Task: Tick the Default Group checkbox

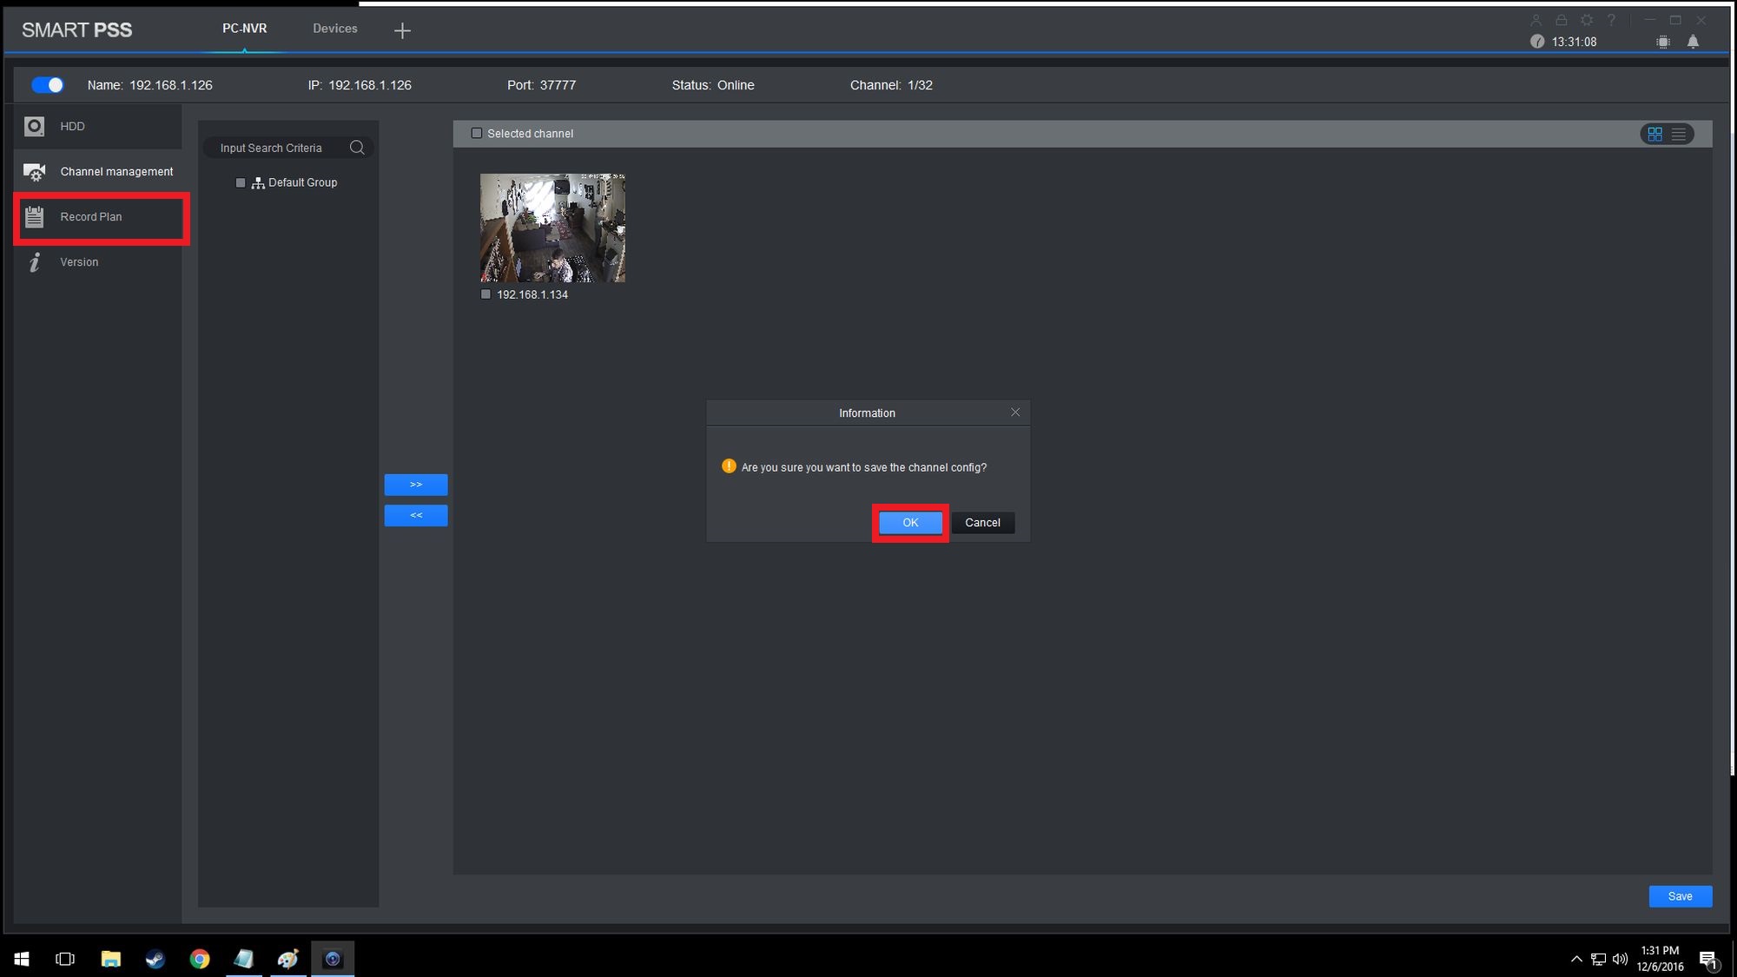Action: tap(241, 183)
